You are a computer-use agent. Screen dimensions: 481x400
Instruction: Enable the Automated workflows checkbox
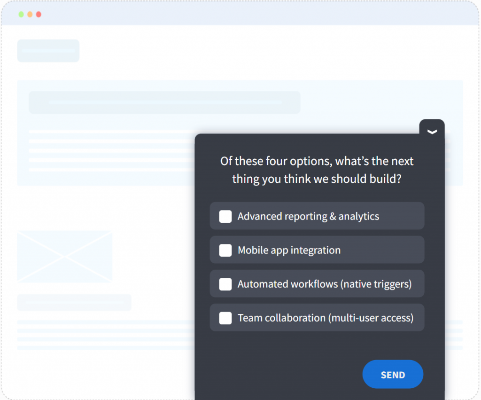[x=225, y=284]
